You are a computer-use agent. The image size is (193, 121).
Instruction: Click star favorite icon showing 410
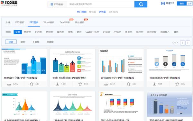(x=80, y=84)
